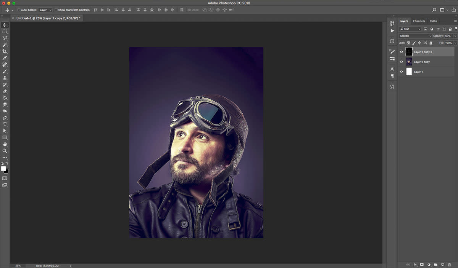Image resolution: width=458 pixels, height=268 pixels.
Task: Open the layer style fx menu
Action: 415,264
